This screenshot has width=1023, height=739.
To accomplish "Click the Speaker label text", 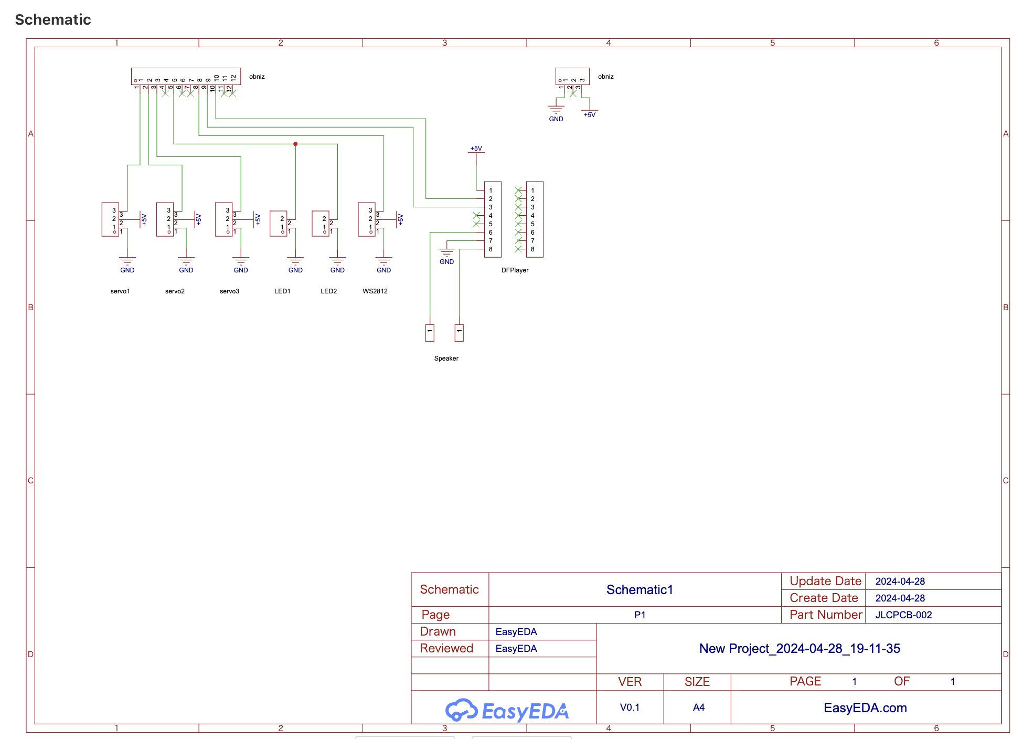I will pyautogui.click(x=446, y=358).
